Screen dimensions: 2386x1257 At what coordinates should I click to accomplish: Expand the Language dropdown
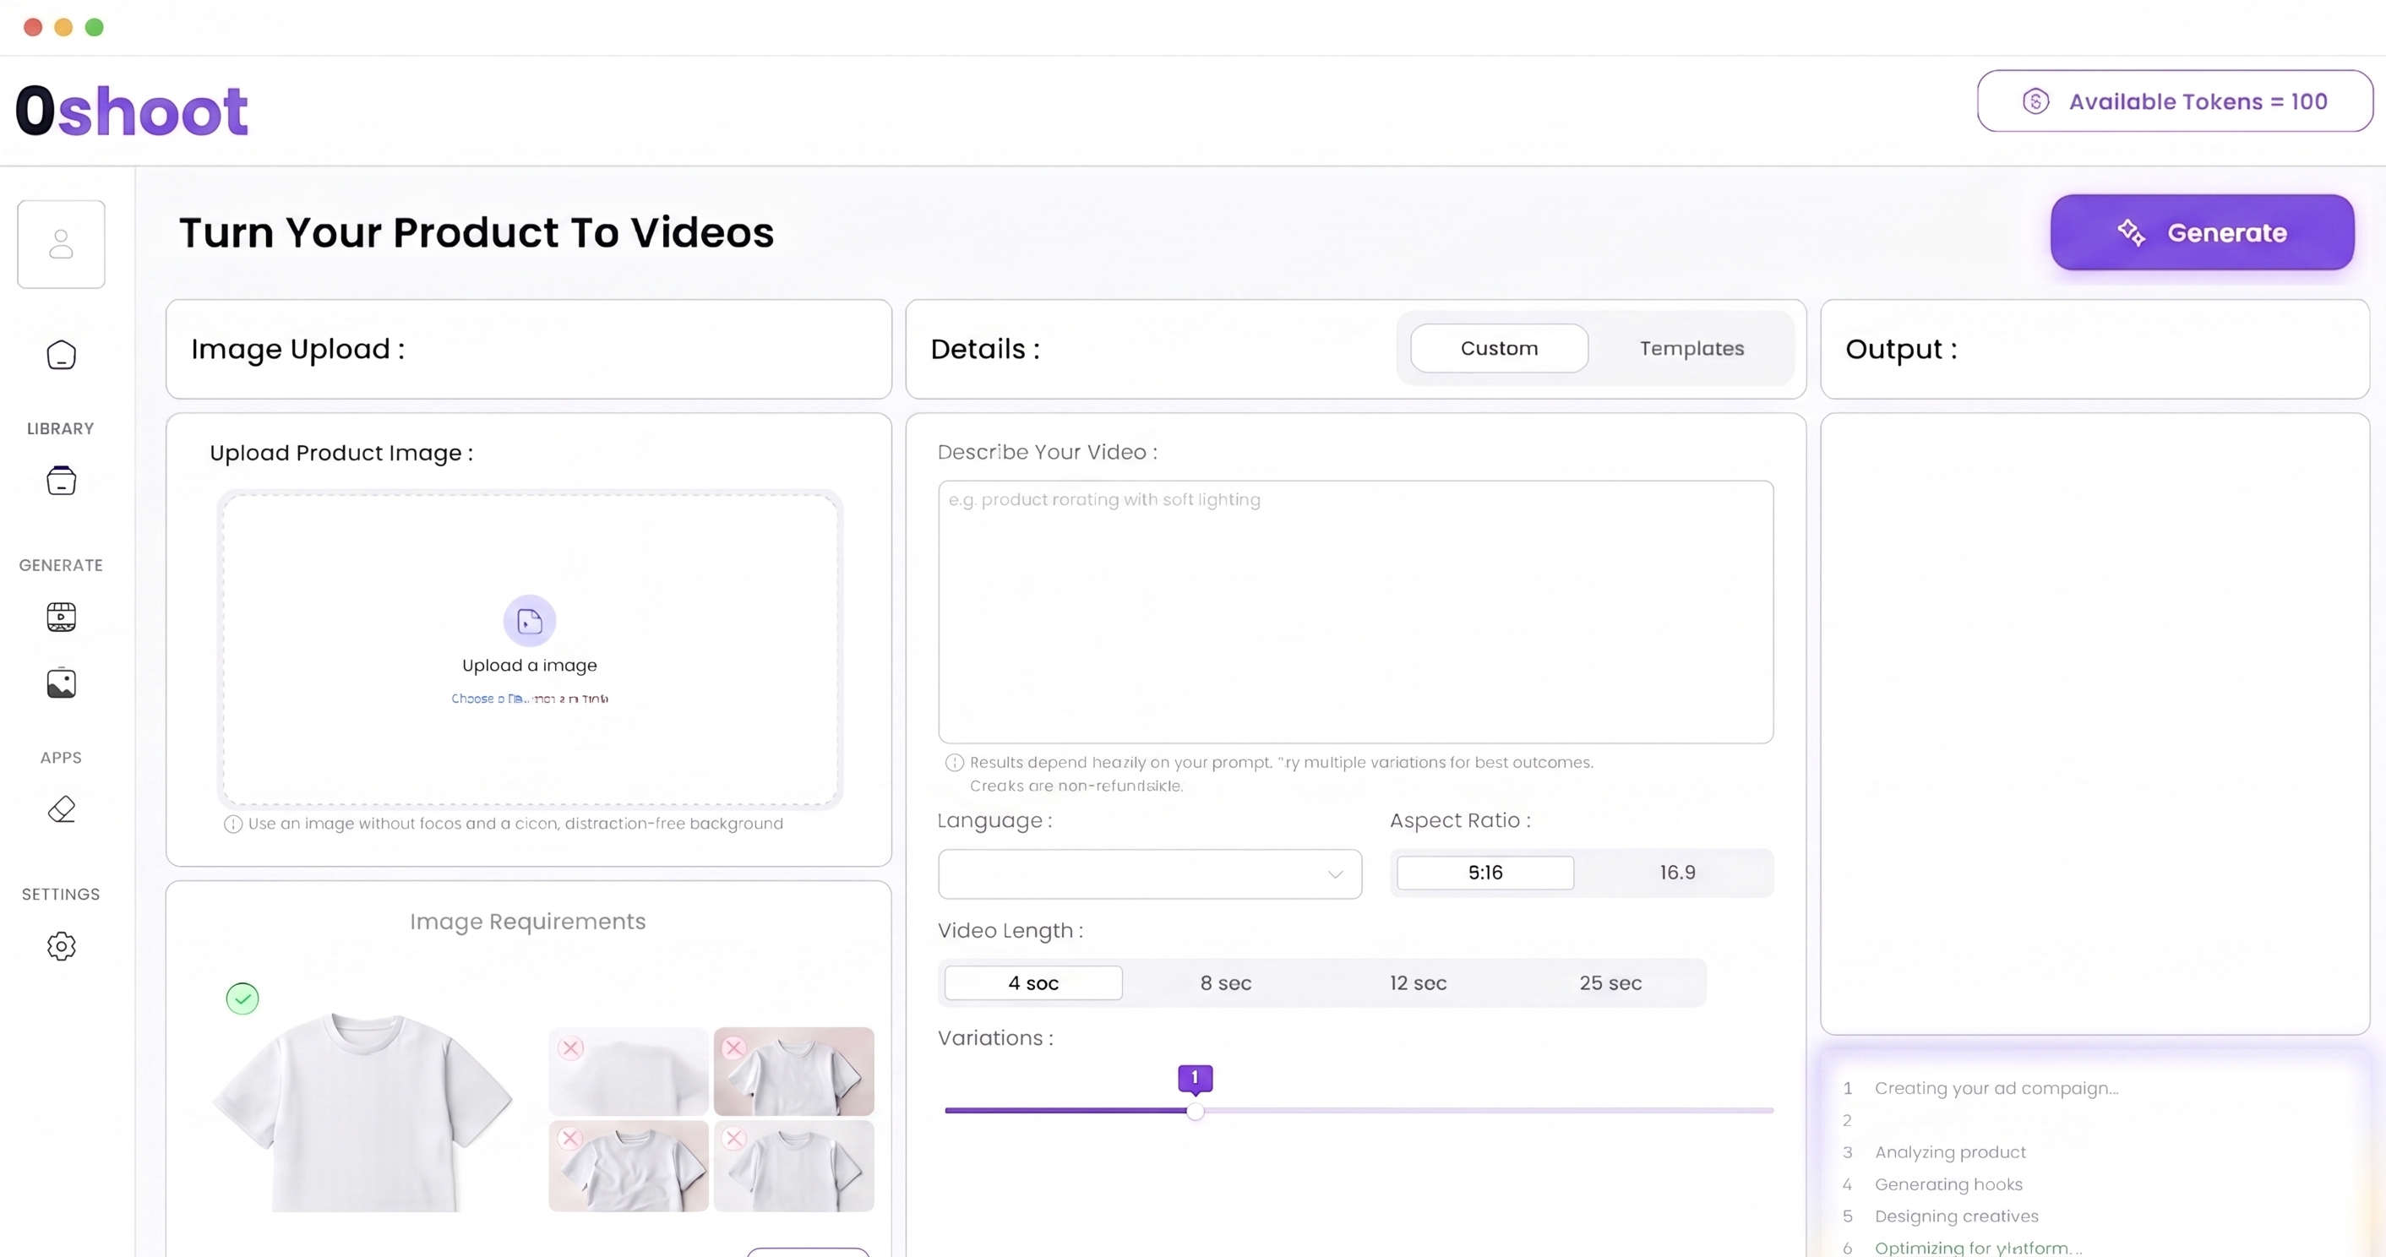click(x=1149, y=873)
